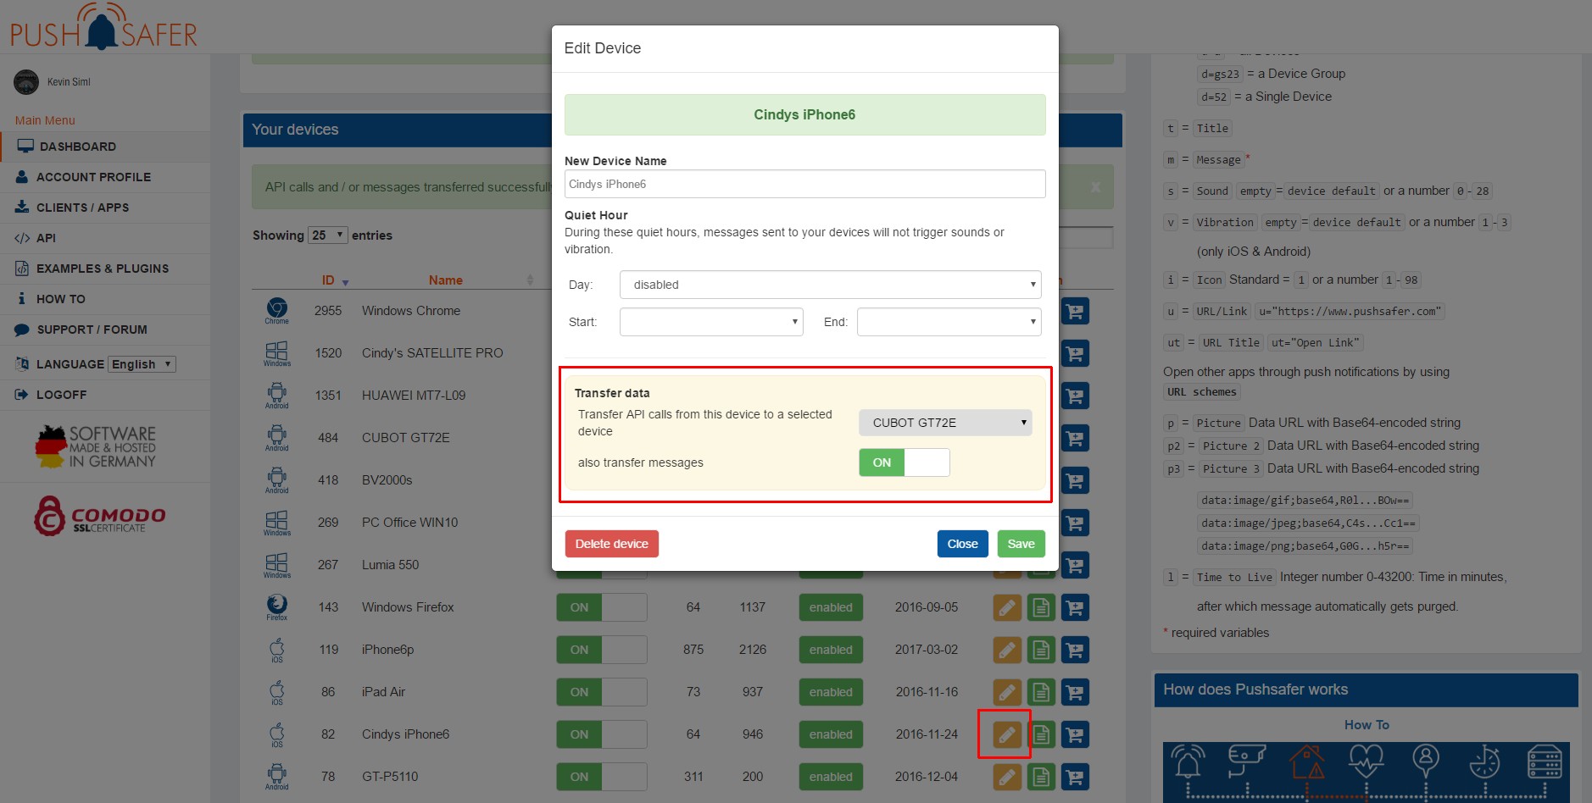Open the document icon for GT-P5110 row
Viewport: 1592px width, 803px height.
[x=1041, y=777]
